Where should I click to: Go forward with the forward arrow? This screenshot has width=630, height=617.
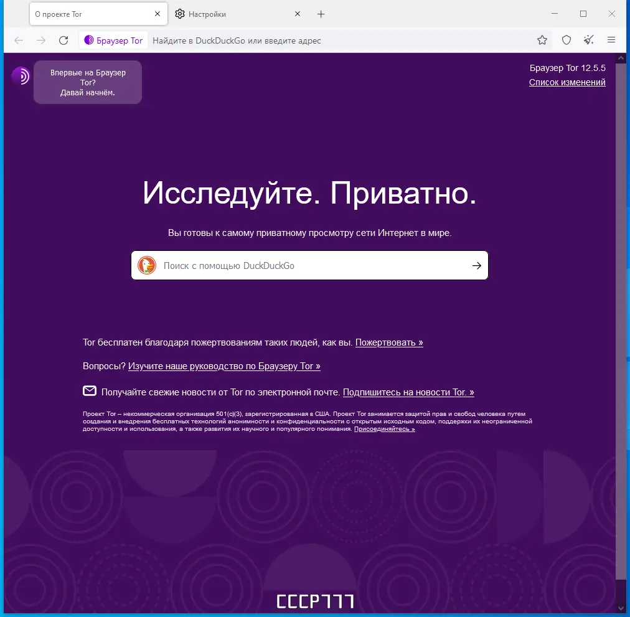[41, 40]
